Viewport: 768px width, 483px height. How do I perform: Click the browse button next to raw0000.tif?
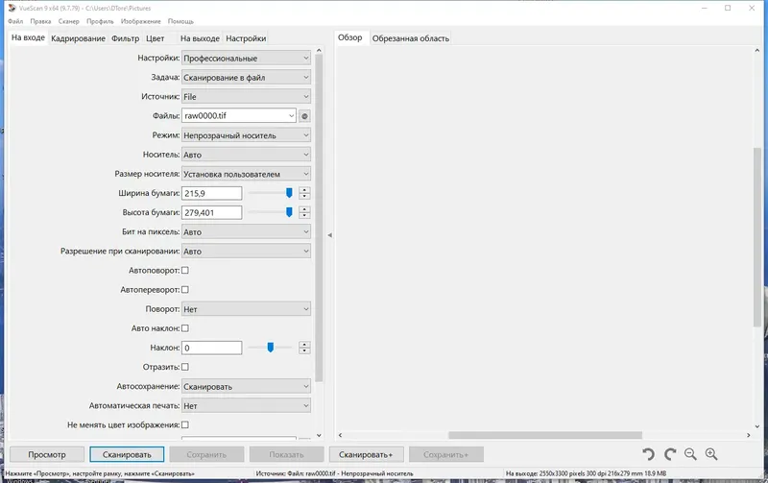pyautogui.click(x=304, y=116)
